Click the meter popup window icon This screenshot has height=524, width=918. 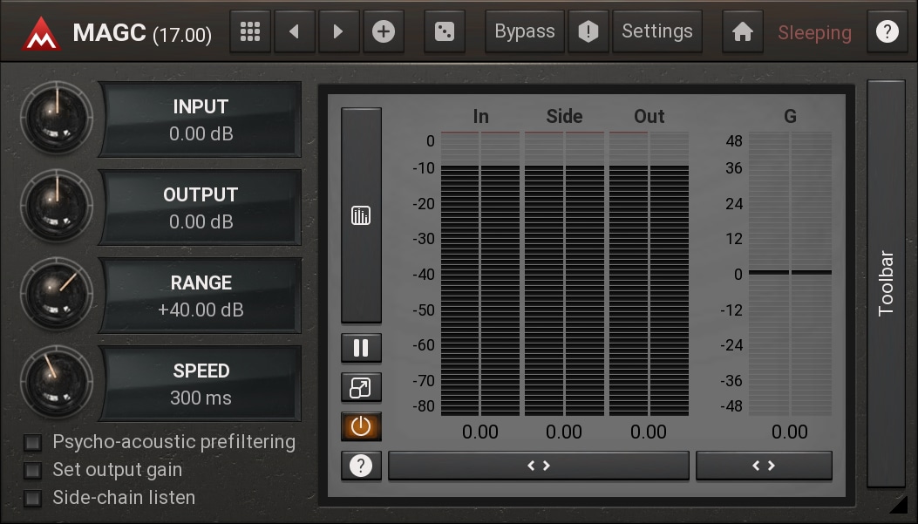pyautogui.click(x=361, y=387)
